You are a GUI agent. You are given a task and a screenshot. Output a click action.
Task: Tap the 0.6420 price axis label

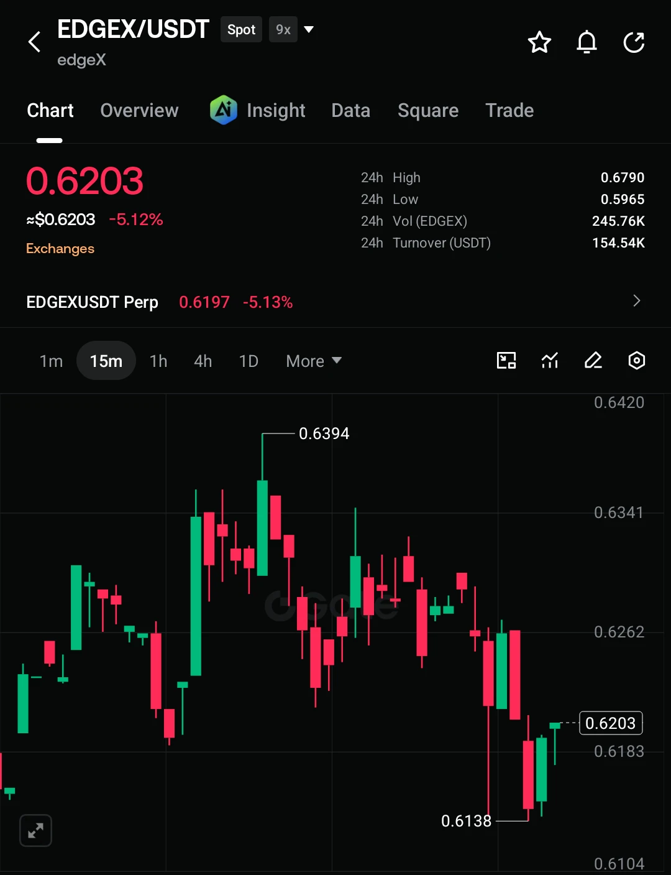click(619, 402)
